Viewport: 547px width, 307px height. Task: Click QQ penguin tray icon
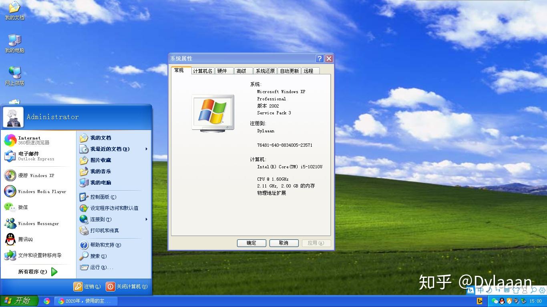(502, 301)
